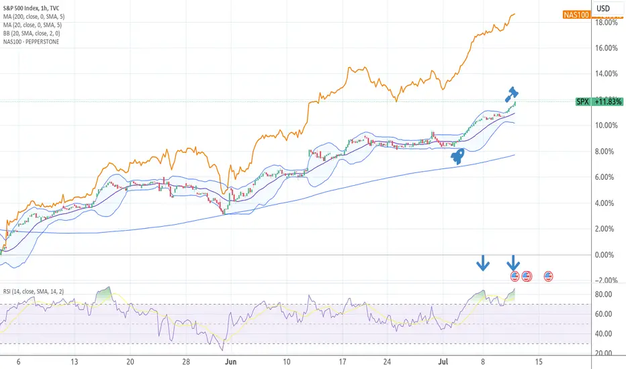The image size is (626, 369).
Task: Select the orange NAS100 price label
Action: (x=576, y=15)
